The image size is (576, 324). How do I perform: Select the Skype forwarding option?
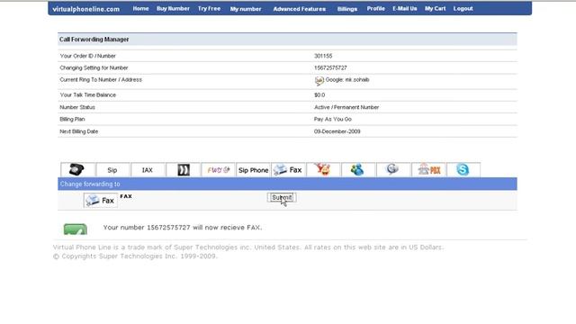[463, 170]
